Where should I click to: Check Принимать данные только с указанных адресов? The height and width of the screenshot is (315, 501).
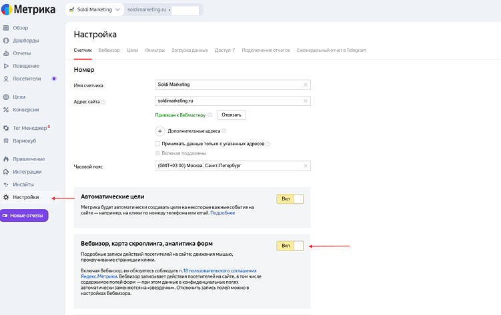coord(157,144)
